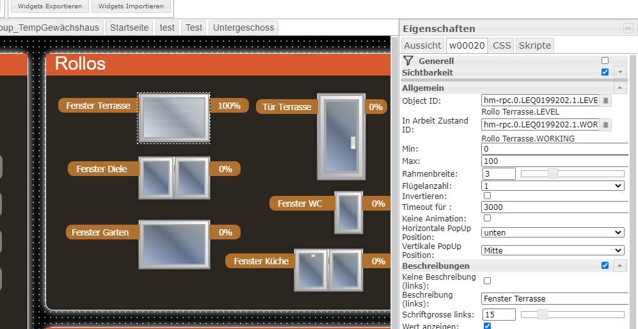This screenshot has height=329, width=638.
Task: Click Widgets Exportieren button
Action: click(50, 6)
